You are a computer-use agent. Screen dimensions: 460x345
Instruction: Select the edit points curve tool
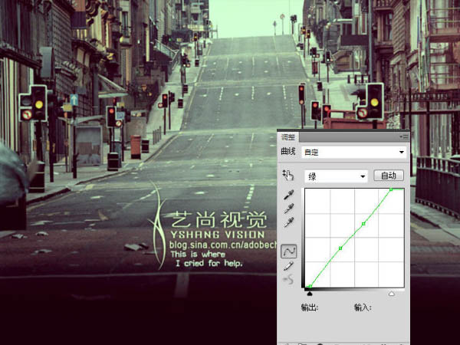coord(289,251)
